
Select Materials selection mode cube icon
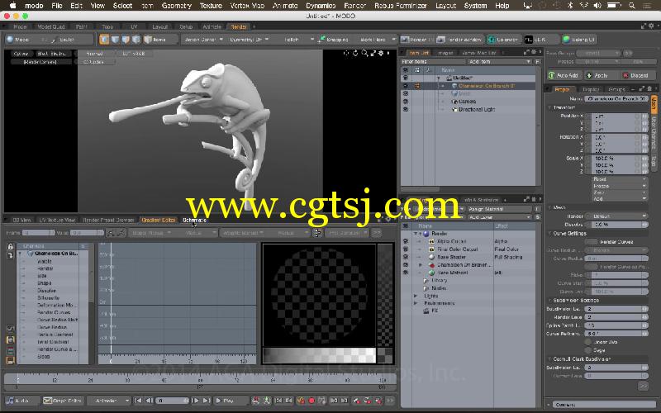click(x=136, y=40)
